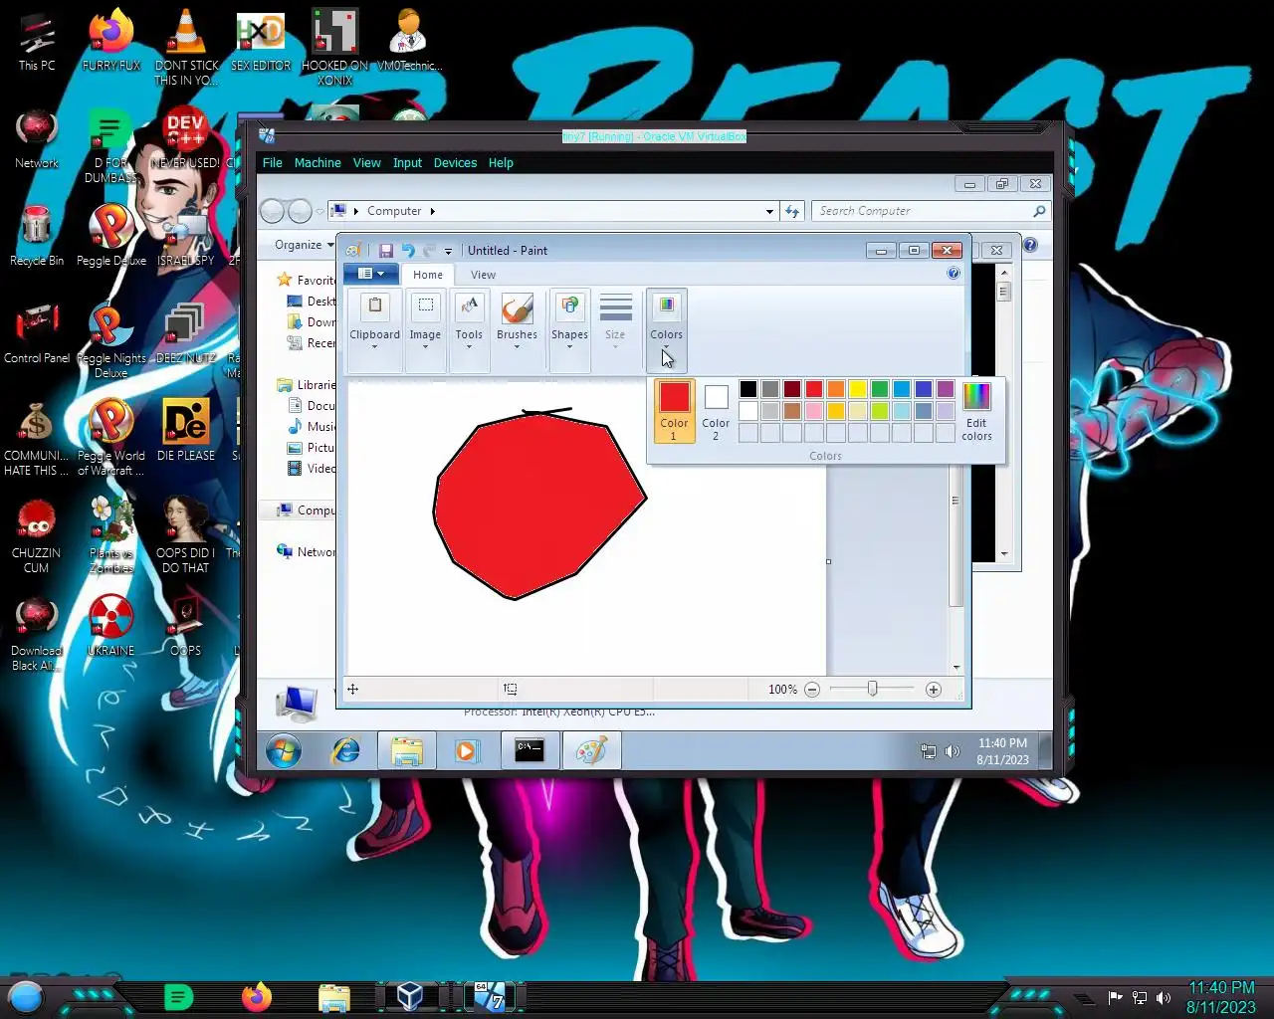Open VirtualBox Devices menu

[x=455, y=163]
